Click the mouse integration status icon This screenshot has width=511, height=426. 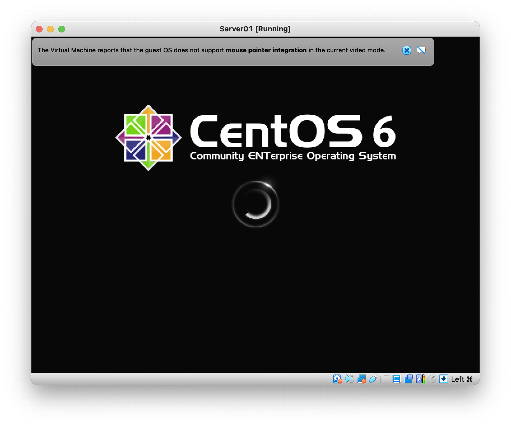point(432,379)
